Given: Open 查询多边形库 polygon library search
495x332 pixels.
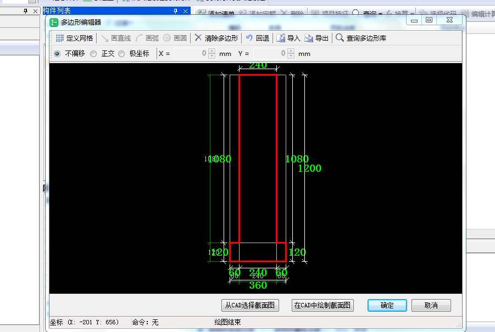Looking at the screenshot, I should (361, 38).
